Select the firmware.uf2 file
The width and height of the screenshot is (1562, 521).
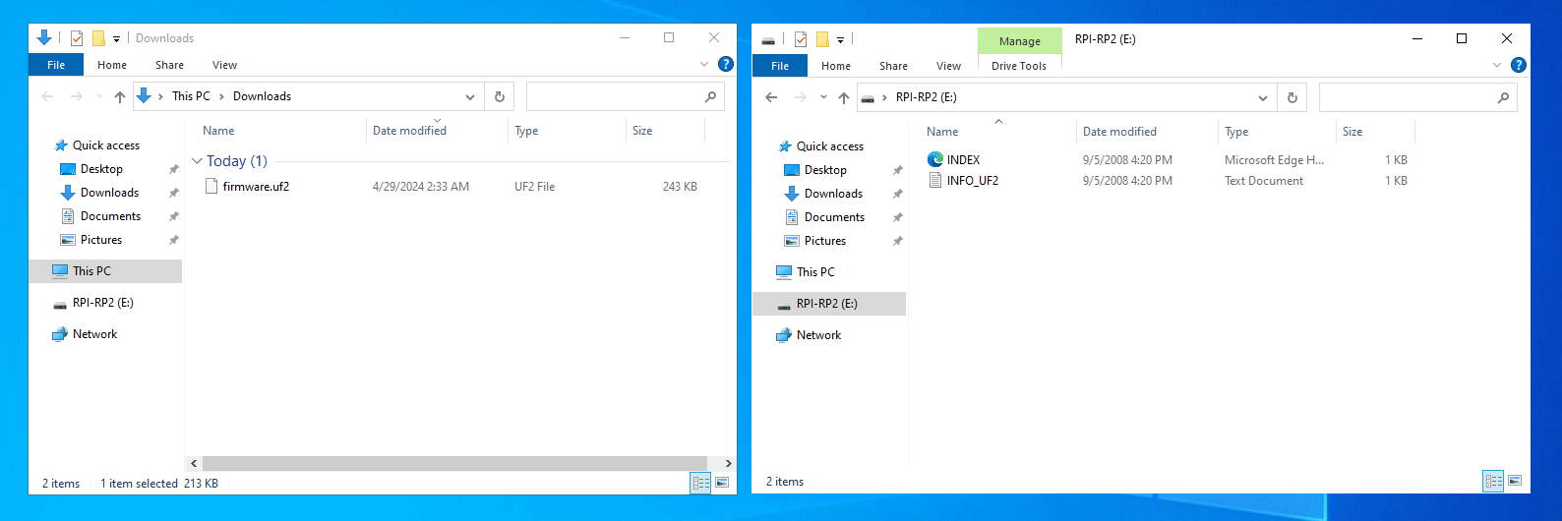255,187
